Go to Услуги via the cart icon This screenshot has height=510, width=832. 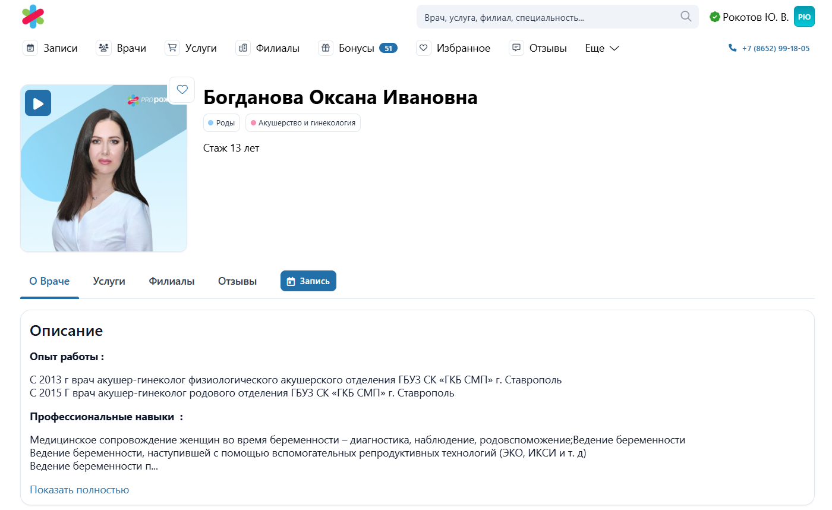coord(172,48)
